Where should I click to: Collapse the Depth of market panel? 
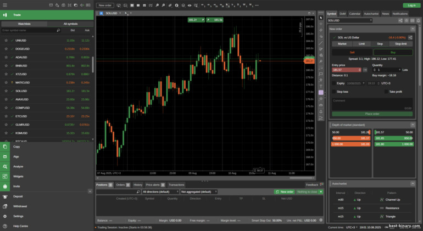point(413,125)
